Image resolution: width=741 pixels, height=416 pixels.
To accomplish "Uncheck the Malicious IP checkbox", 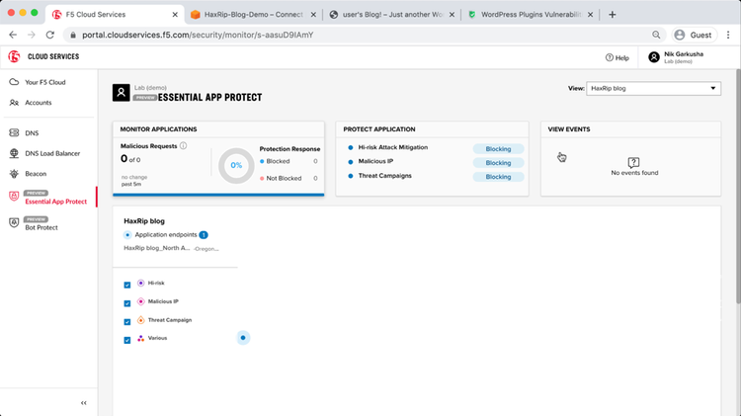I will point(127,303).
